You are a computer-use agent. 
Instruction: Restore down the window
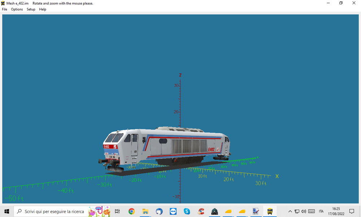click(x=341, y=3)
